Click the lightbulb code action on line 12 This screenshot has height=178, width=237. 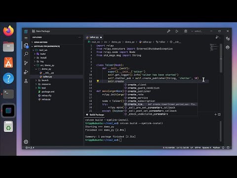pos(98,81)
